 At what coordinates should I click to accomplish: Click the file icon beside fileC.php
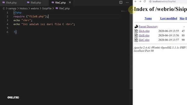pyautogui.click(x=136, y=40)
